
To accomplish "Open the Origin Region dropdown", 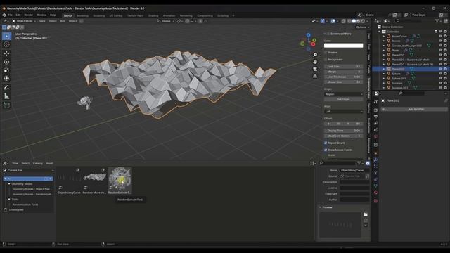I will pos(343,94).
